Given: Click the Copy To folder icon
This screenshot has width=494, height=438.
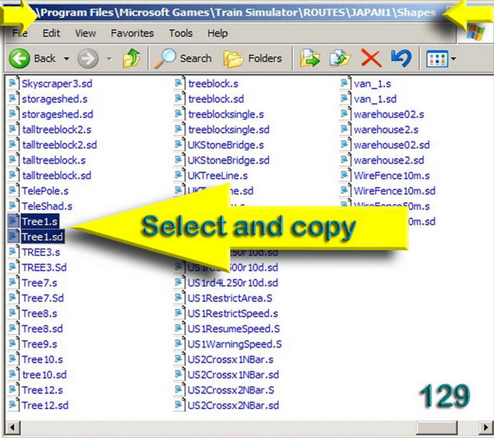Looking at the screenshot, I should coord(340,58).
